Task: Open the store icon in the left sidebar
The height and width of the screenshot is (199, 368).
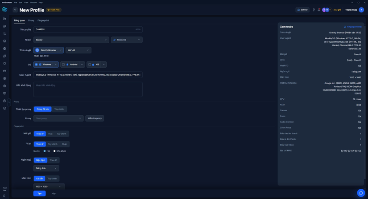Action: (x=4, y=41)
